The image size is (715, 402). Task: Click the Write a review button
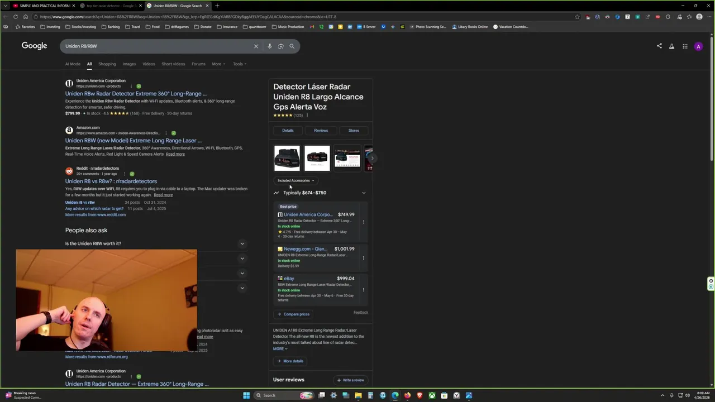point(350,380)
